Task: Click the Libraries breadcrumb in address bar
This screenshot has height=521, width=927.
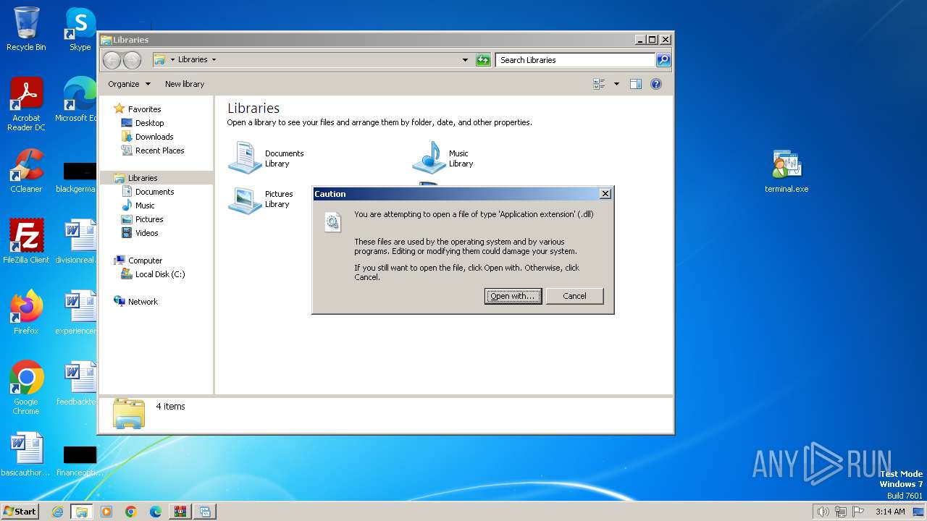Action: [193, 60]
